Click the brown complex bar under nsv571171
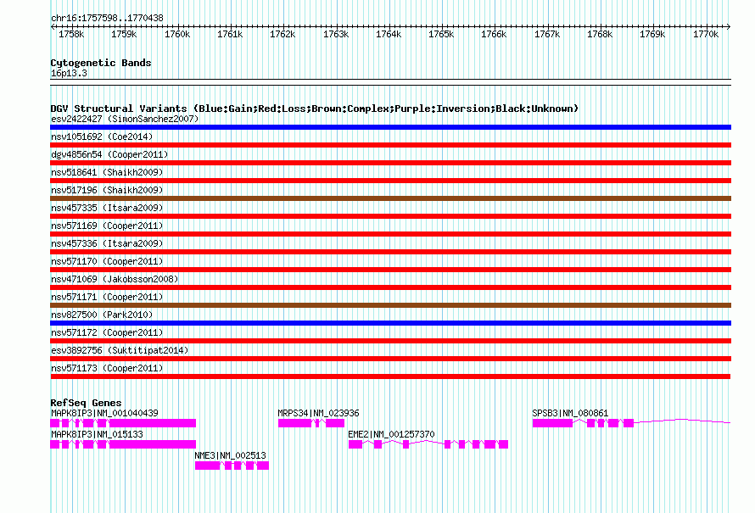755x513 pixels. pos(390,305)
